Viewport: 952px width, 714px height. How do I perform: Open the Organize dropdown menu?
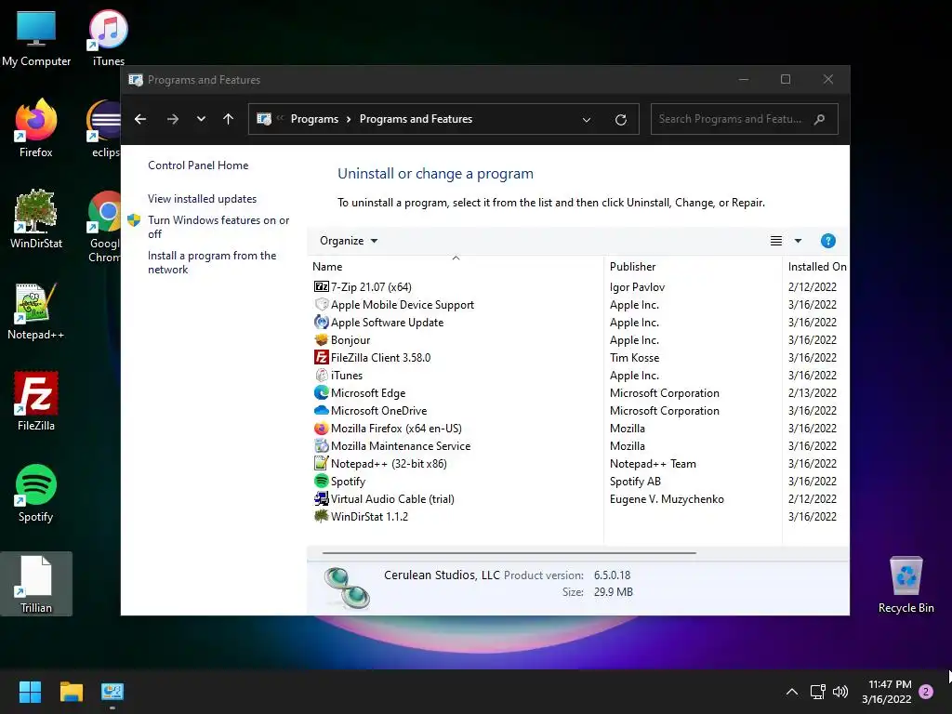(x=349, y=241)
